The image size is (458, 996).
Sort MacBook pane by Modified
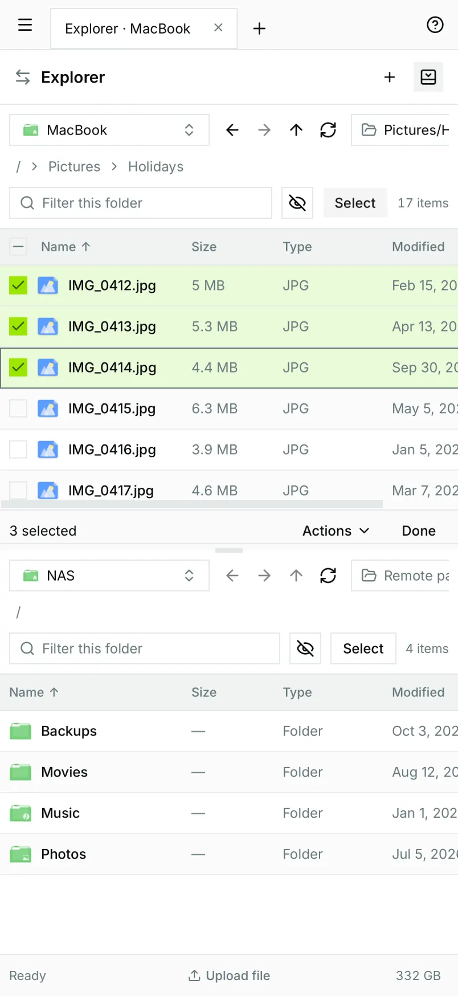(418, 247)
